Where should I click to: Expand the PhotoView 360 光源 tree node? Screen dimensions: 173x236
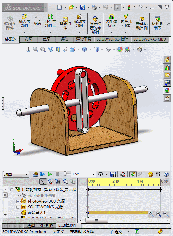18,201
